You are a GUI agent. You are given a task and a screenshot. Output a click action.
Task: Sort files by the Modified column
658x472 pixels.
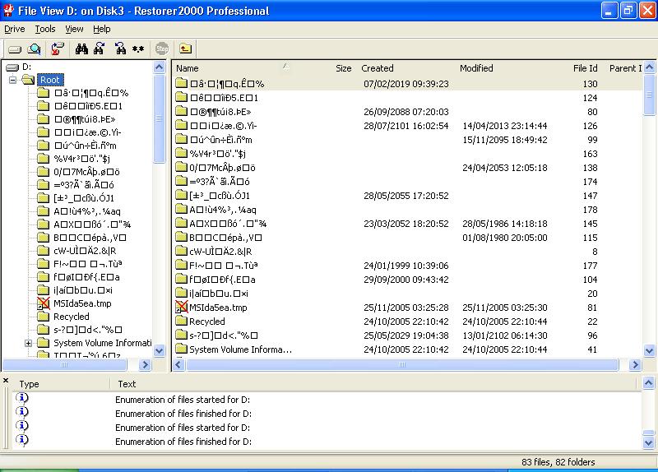tap(476, 68)
